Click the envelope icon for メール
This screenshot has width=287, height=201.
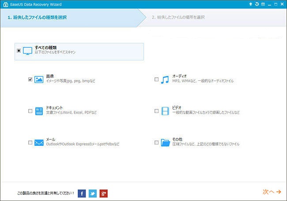point(39,143)
